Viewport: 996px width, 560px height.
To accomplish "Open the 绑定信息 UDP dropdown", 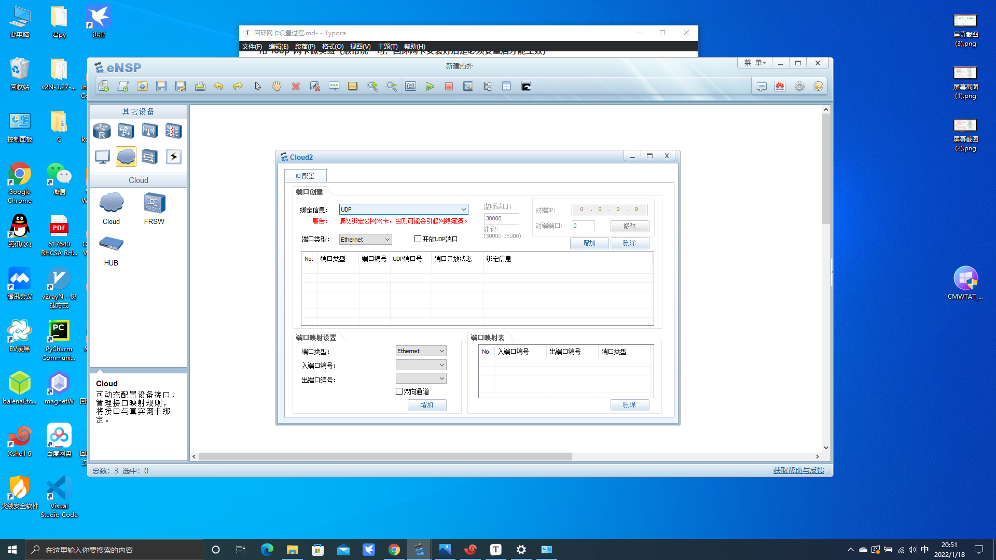I will click(x=404, y=209).
